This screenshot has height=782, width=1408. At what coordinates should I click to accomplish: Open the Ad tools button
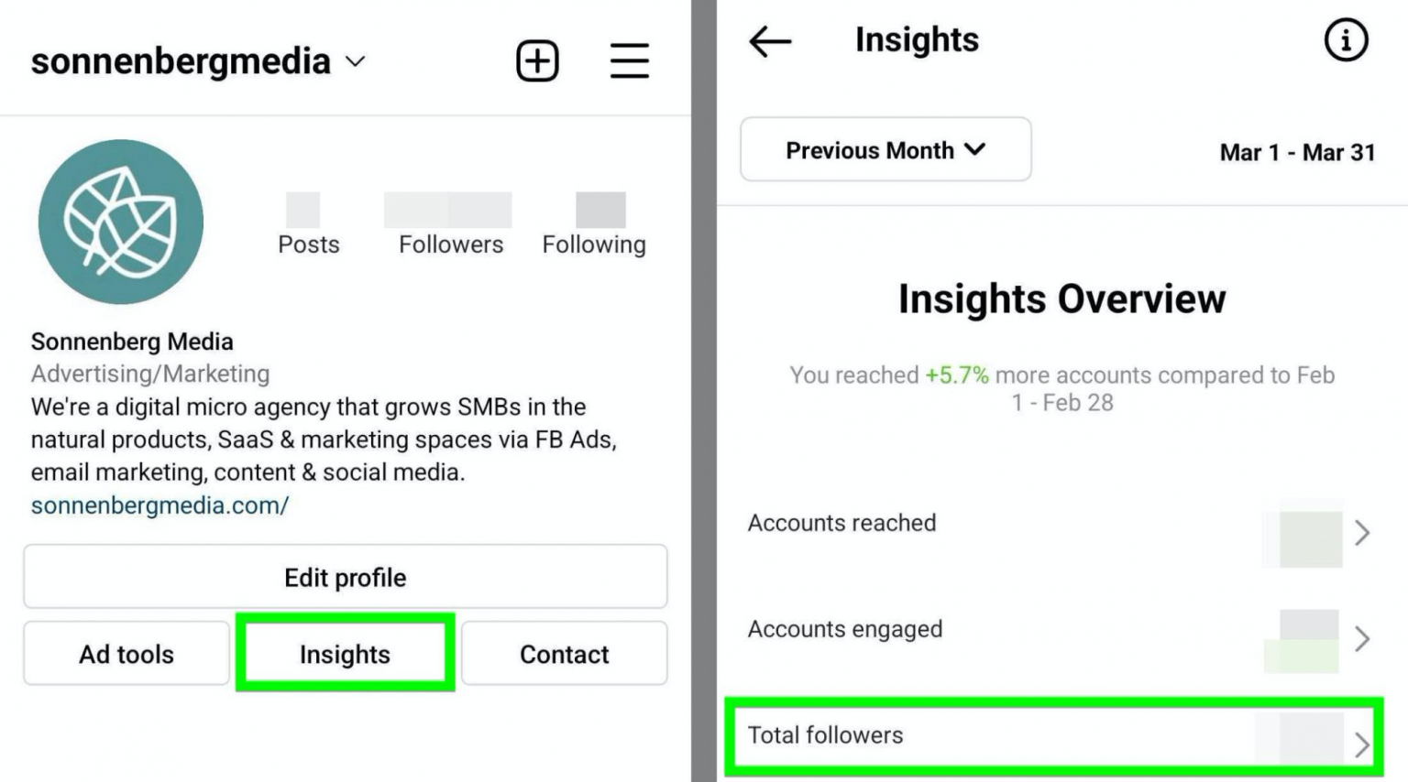(x=126, y=654)
